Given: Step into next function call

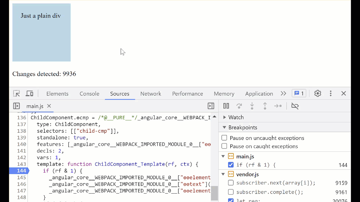Looking at the screenshot, I should click(x=252, y=106).
